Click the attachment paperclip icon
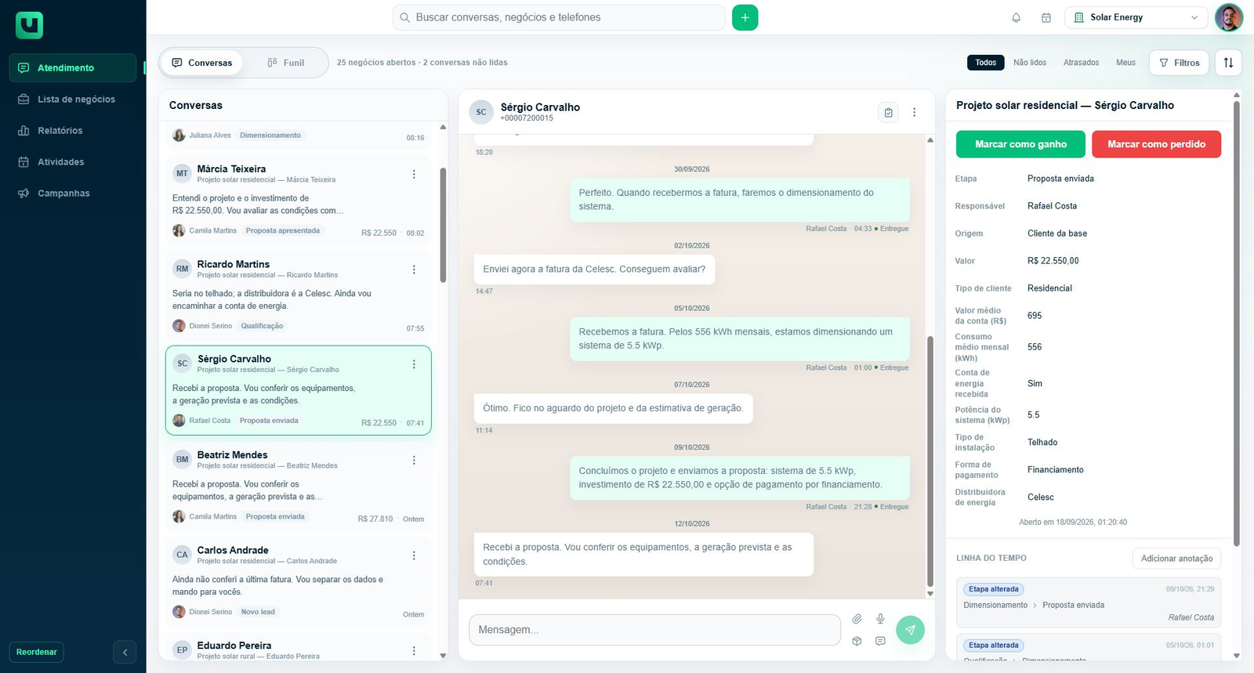Viewport: 1254px width, 673px height. (x=857, y=619)
